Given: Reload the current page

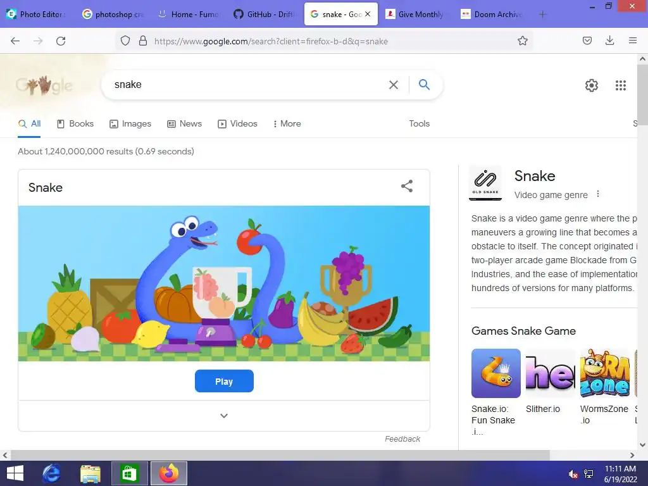Looking at the screenshot, I should pyautogui.click(x=61, y=41).
